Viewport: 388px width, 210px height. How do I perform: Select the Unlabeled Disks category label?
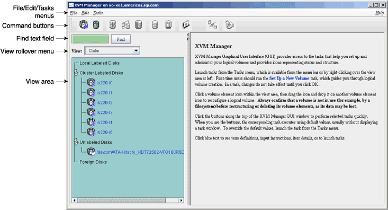click(96, 142)
